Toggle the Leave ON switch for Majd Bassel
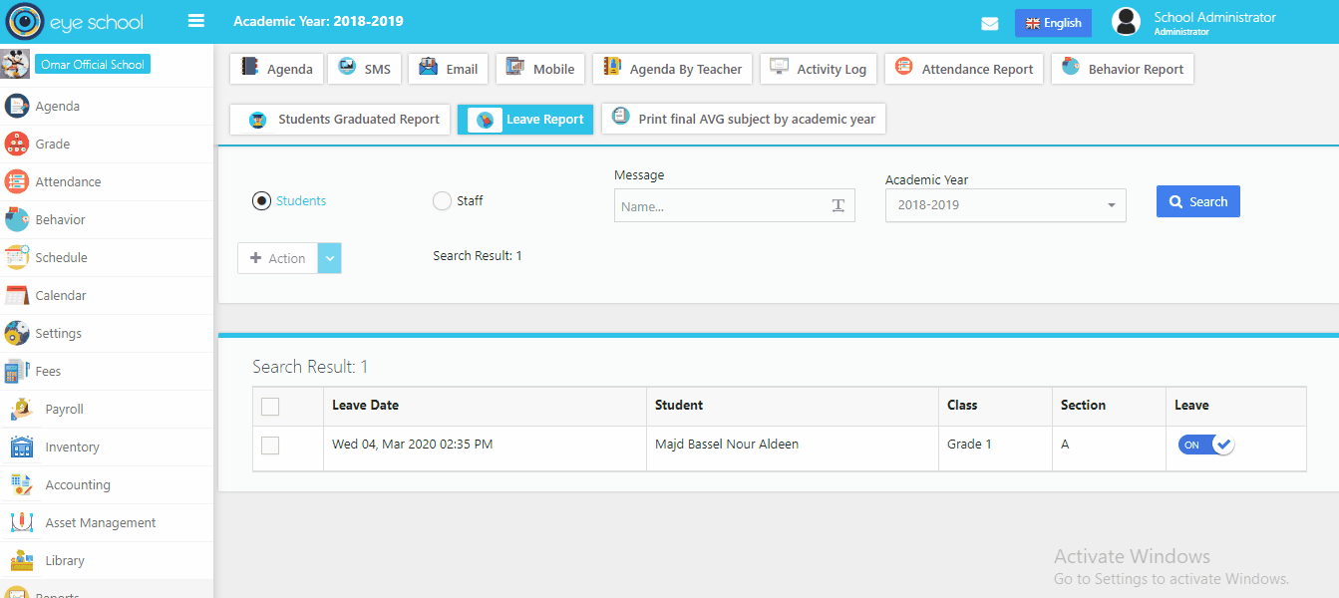The height and width of the screenshot is (598, 1339). (x=1206, y=445)
